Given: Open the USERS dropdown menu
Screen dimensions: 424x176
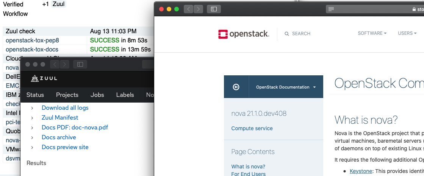Looking at the screenshot, I should [x=407, y=33].
